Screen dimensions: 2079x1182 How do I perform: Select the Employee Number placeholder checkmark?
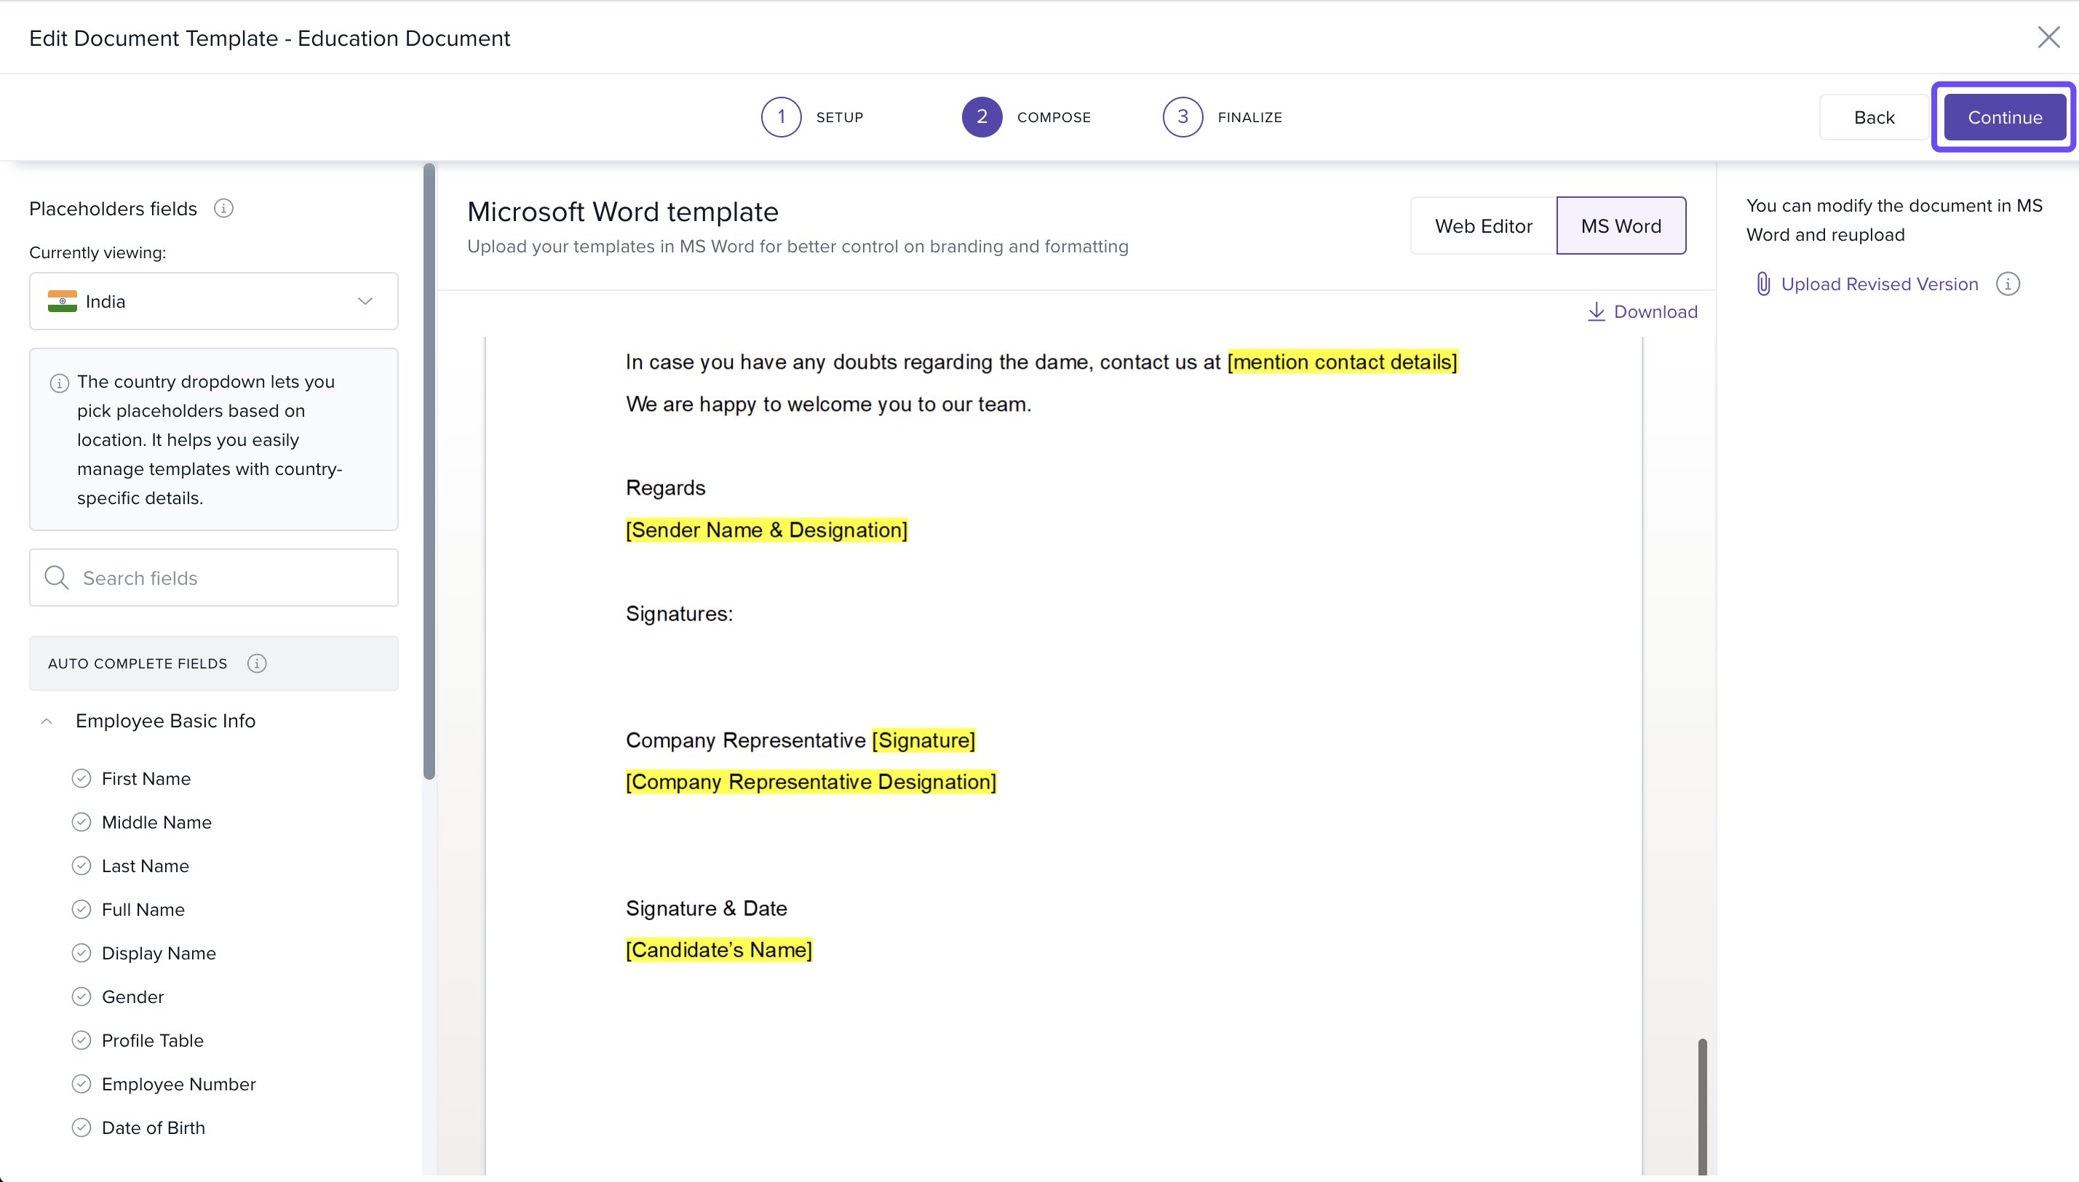pos(82,1084)
